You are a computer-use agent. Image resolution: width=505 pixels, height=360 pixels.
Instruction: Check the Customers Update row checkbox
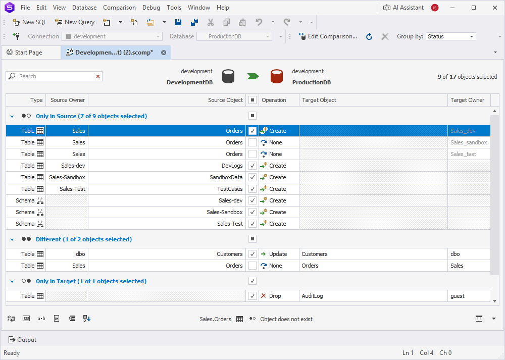tap(252, 254)
